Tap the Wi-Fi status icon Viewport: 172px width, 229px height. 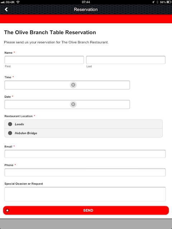(18, 2)
